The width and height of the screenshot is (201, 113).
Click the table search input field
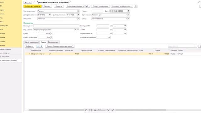click(182, 46)
